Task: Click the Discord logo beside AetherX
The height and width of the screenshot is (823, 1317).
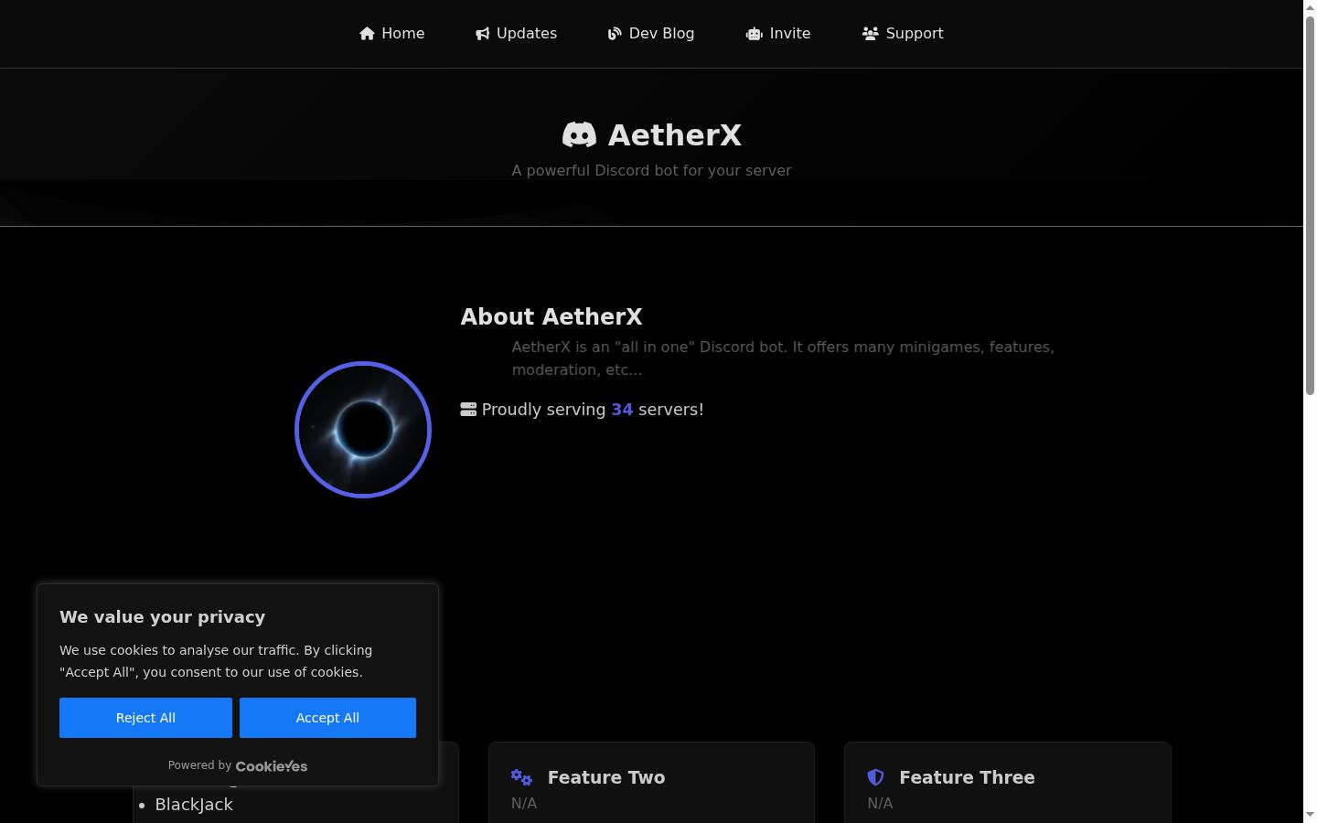Action: pos(579,135)
